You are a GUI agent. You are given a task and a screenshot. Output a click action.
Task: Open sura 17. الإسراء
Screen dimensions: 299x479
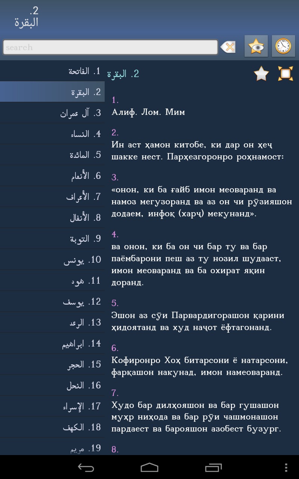pos(52,406)
